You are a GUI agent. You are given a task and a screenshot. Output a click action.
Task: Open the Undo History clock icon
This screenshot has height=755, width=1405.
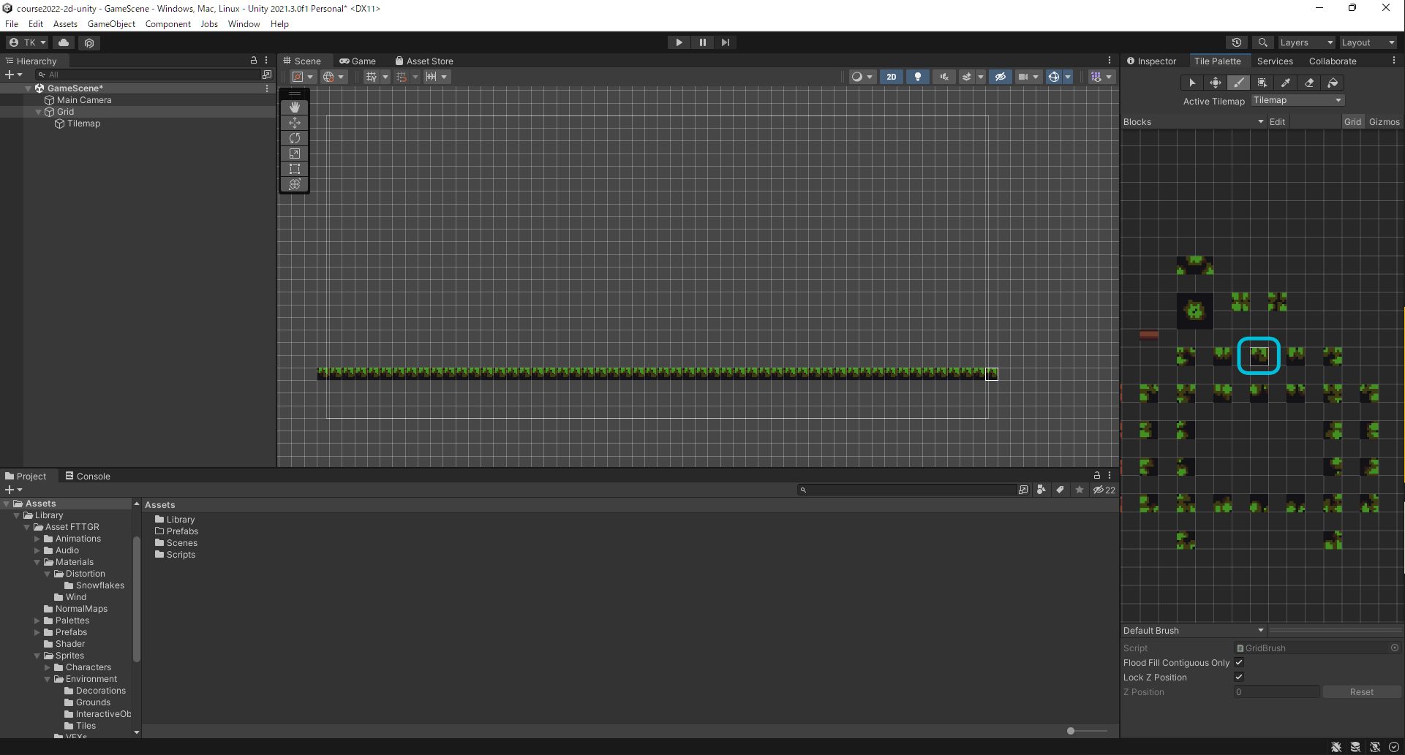point(1237,42)
